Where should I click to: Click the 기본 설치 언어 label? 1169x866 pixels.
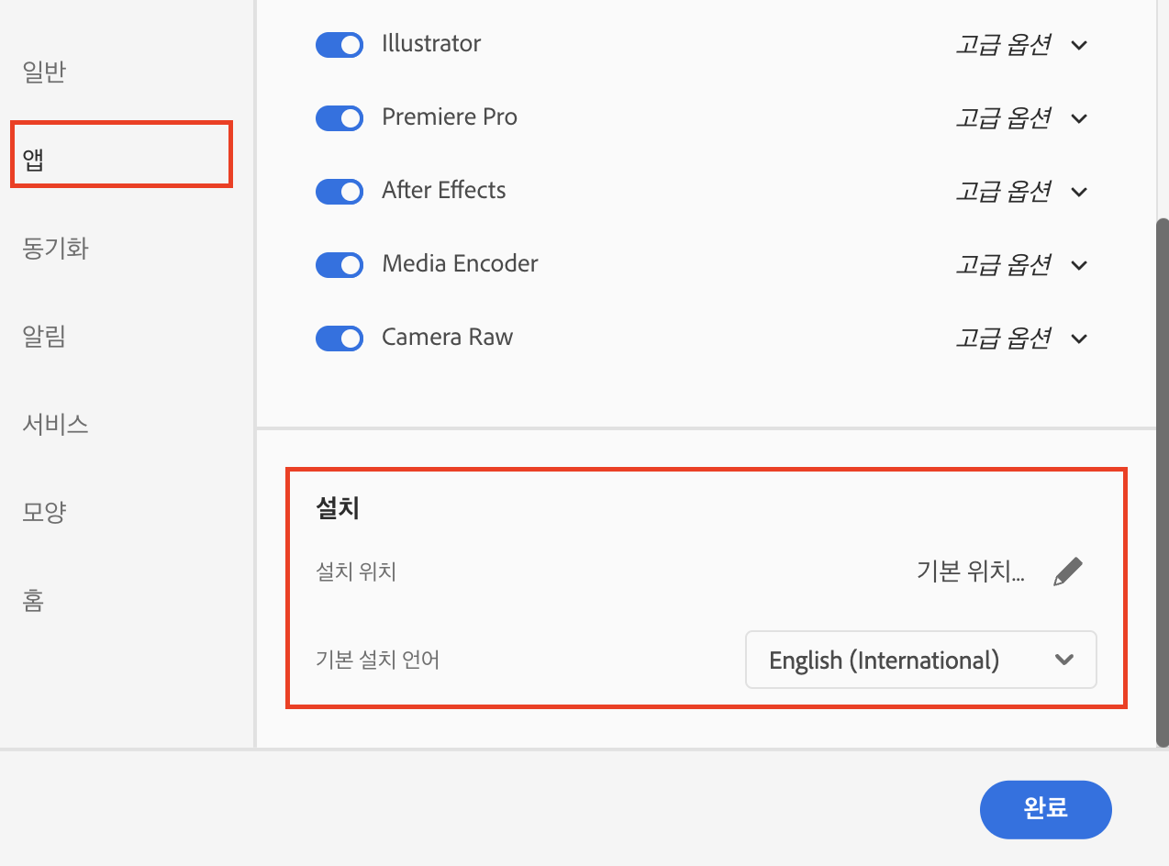point(377,660)
